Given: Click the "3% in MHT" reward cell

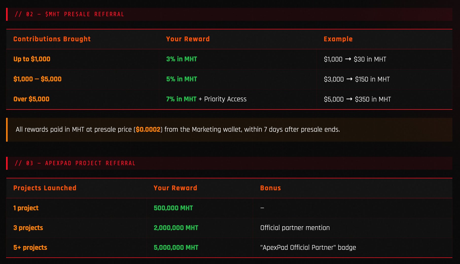Looking at the screenshot, I should 182,59.
